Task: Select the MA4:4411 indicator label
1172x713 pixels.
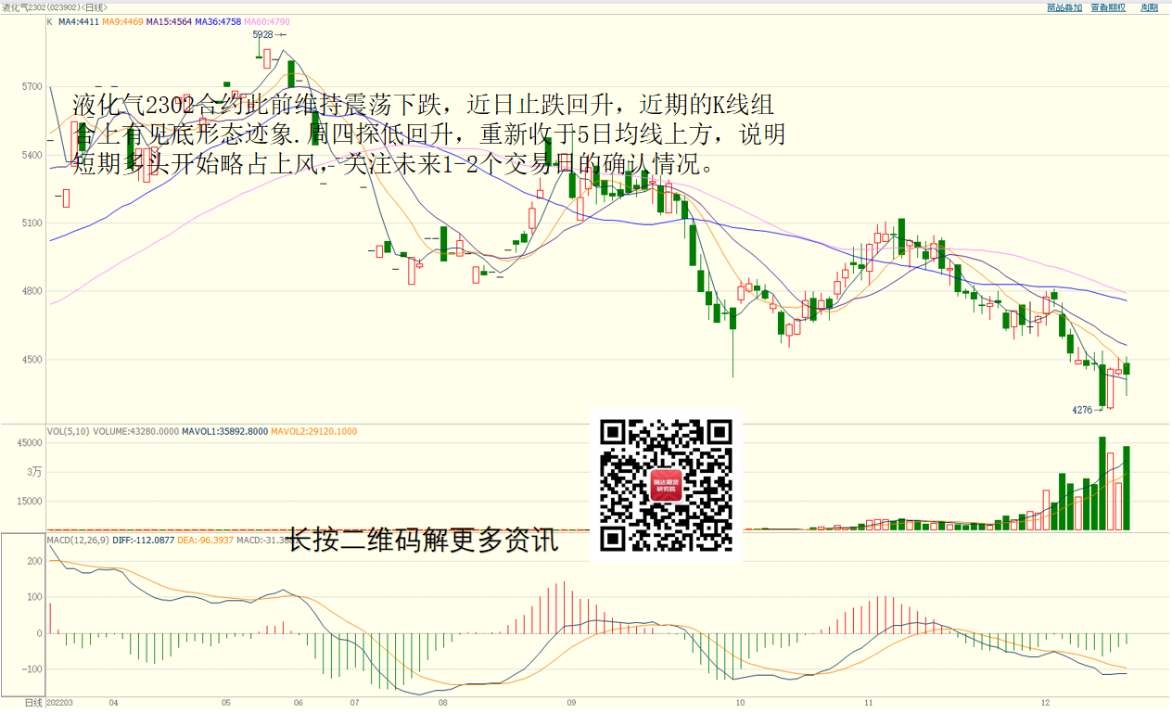Action: tap(78, 20)
